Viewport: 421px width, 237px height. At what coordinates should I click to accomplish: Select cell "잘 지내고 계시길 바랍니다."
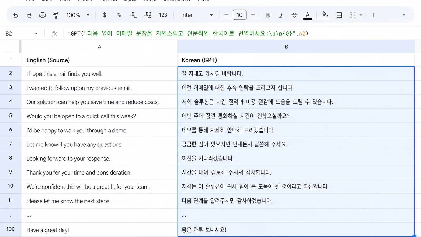click(296, 73)
